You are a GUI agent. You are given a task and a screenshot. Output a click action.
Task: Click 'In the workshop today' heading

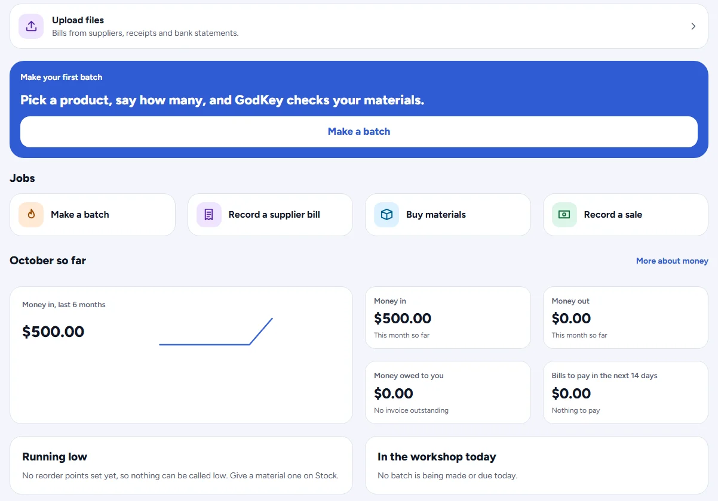click(437, 457)
